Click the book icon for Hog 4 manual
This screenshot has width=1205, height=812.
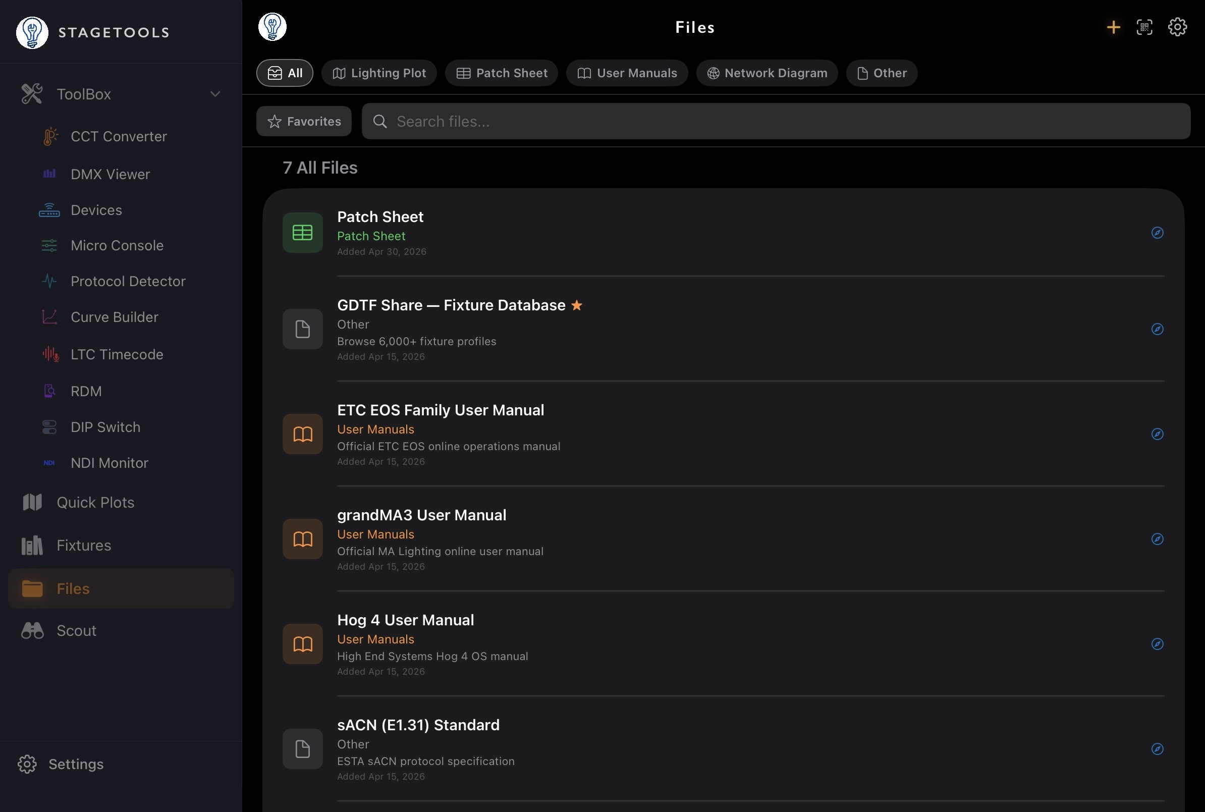coord(302,644)
